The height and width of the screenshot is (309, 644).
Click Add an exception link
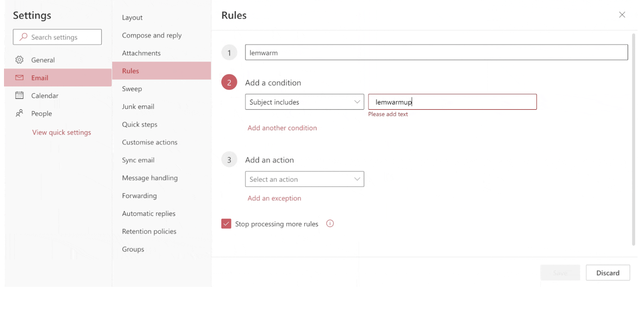coord(274,198)
